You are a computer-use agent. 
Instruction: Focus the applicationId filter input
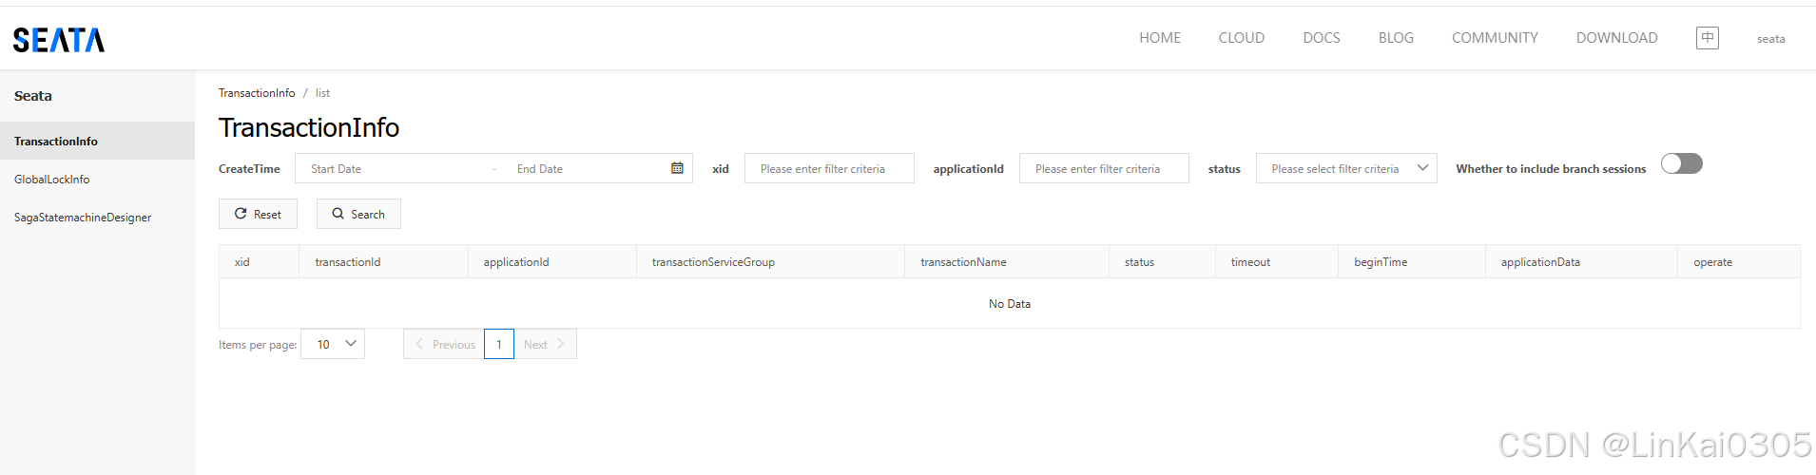(1104, 168)
